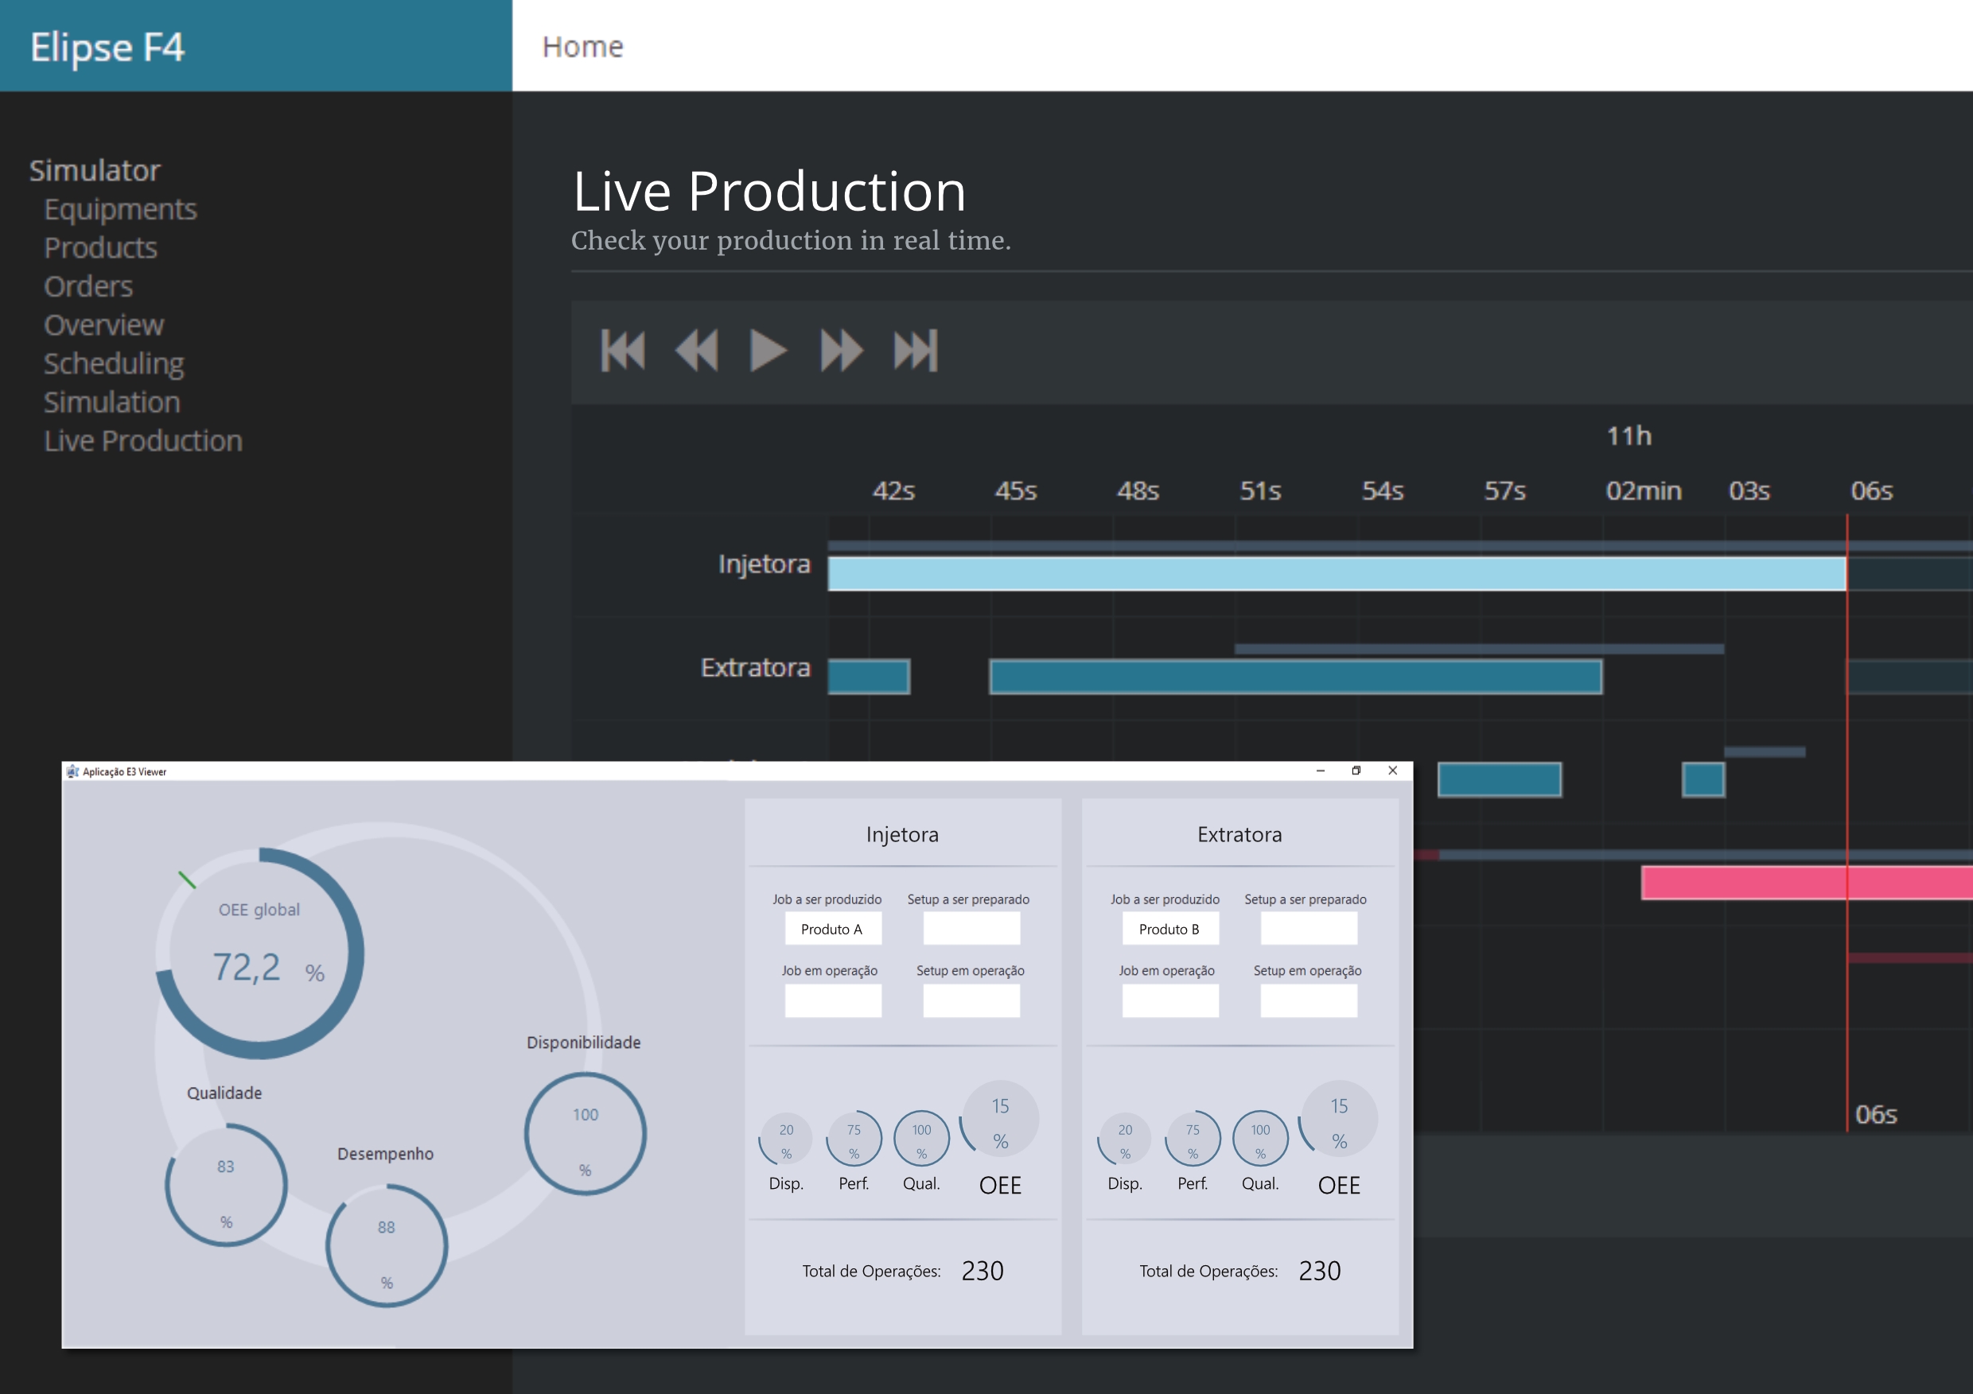Open the Equipments menu item
This screenshot has height=1394, width=1973.
pos(120,210)
